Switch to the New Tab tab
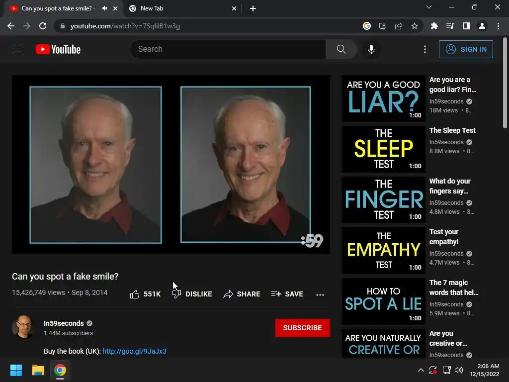The width and height of the screenshot is (509, 382). click(182, 8)
